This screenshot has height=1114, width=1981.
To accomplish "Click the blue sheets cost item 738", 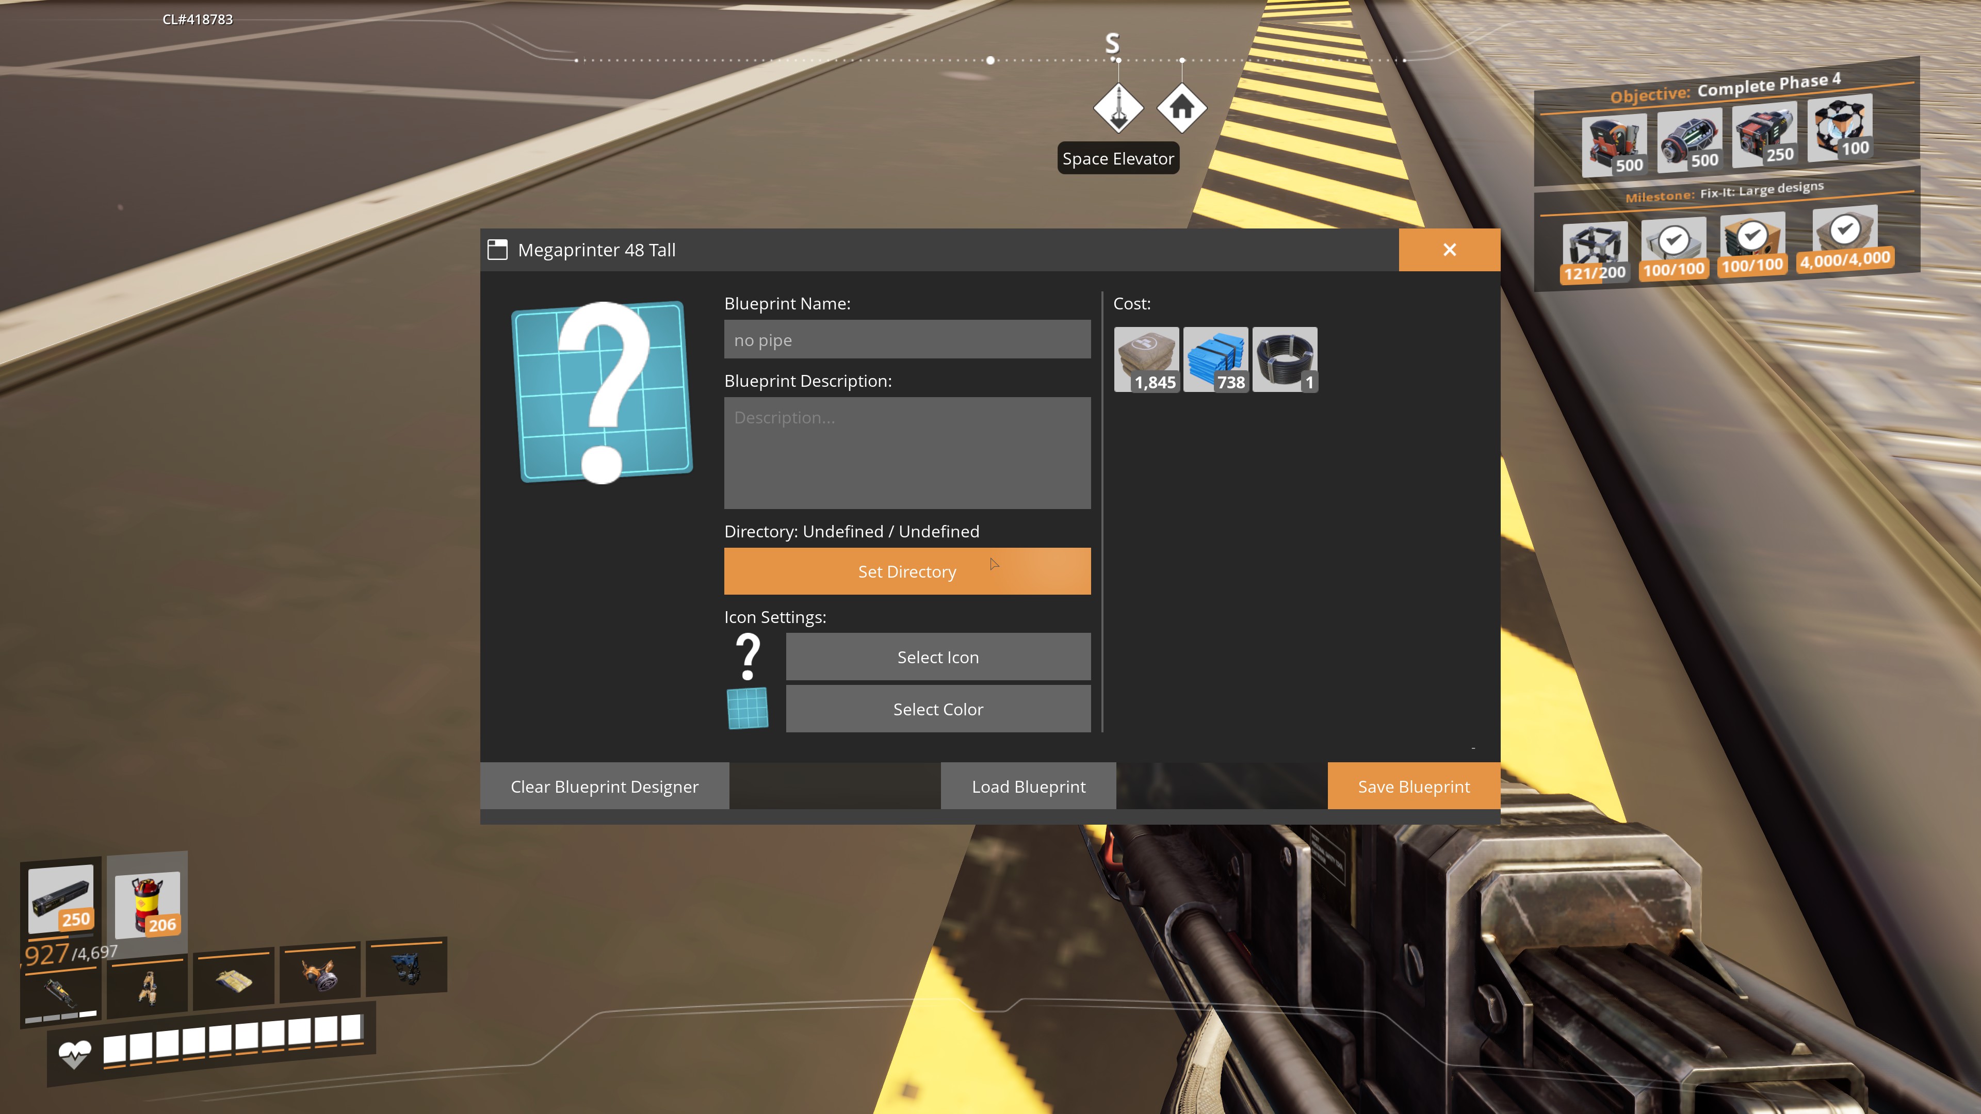I will (1215, 359).
